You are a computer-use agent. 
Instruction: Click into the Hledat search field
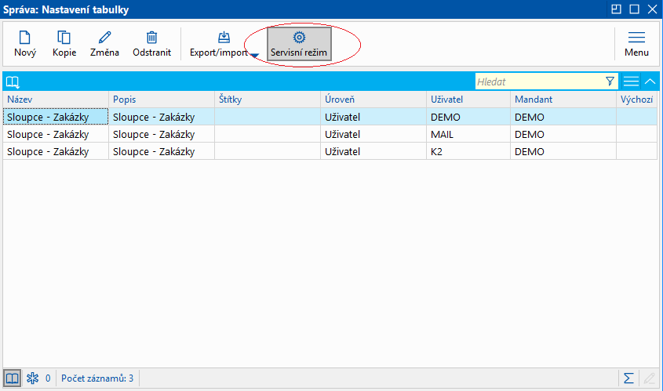tap(539, 81)
